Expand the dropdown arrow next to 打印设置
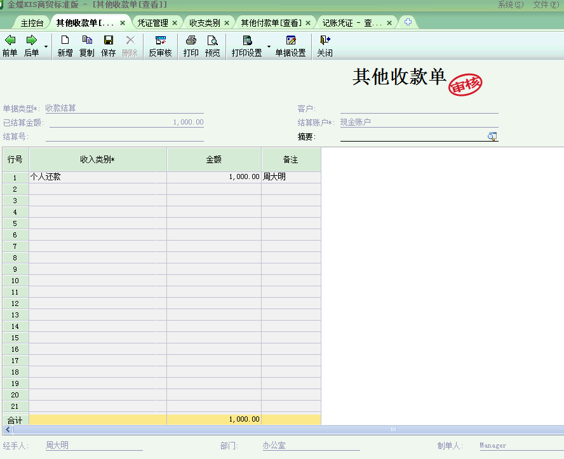 [x=269, y=47]
